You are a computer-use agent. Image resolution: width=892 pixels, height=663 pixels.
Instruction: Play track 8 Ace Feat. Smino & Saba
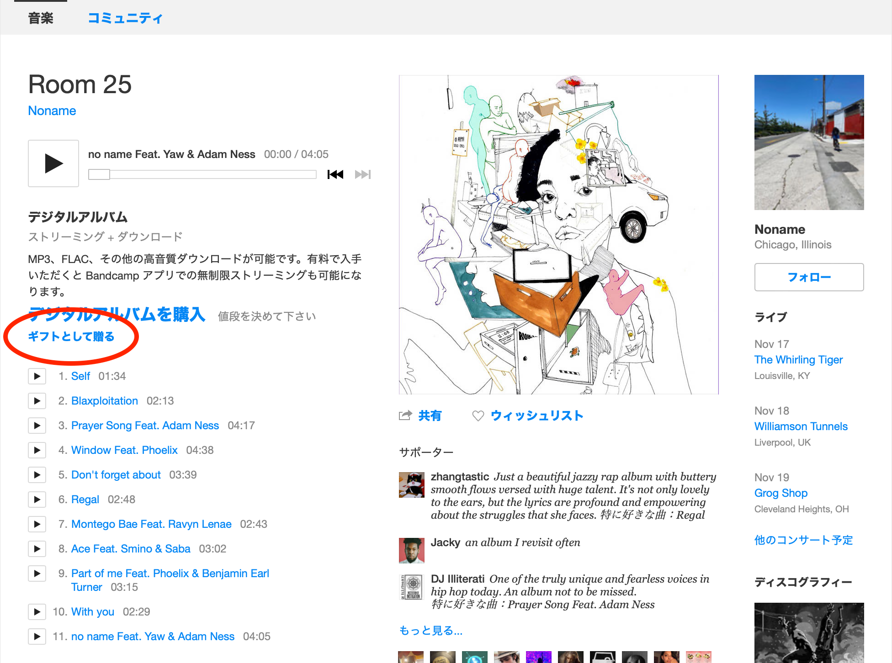click(x=37, y=549)
